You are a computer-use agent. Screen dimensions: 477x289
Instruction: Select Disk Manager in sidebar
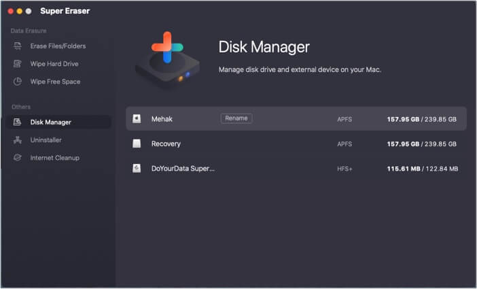pyautogui.click(x=50, y=122)
